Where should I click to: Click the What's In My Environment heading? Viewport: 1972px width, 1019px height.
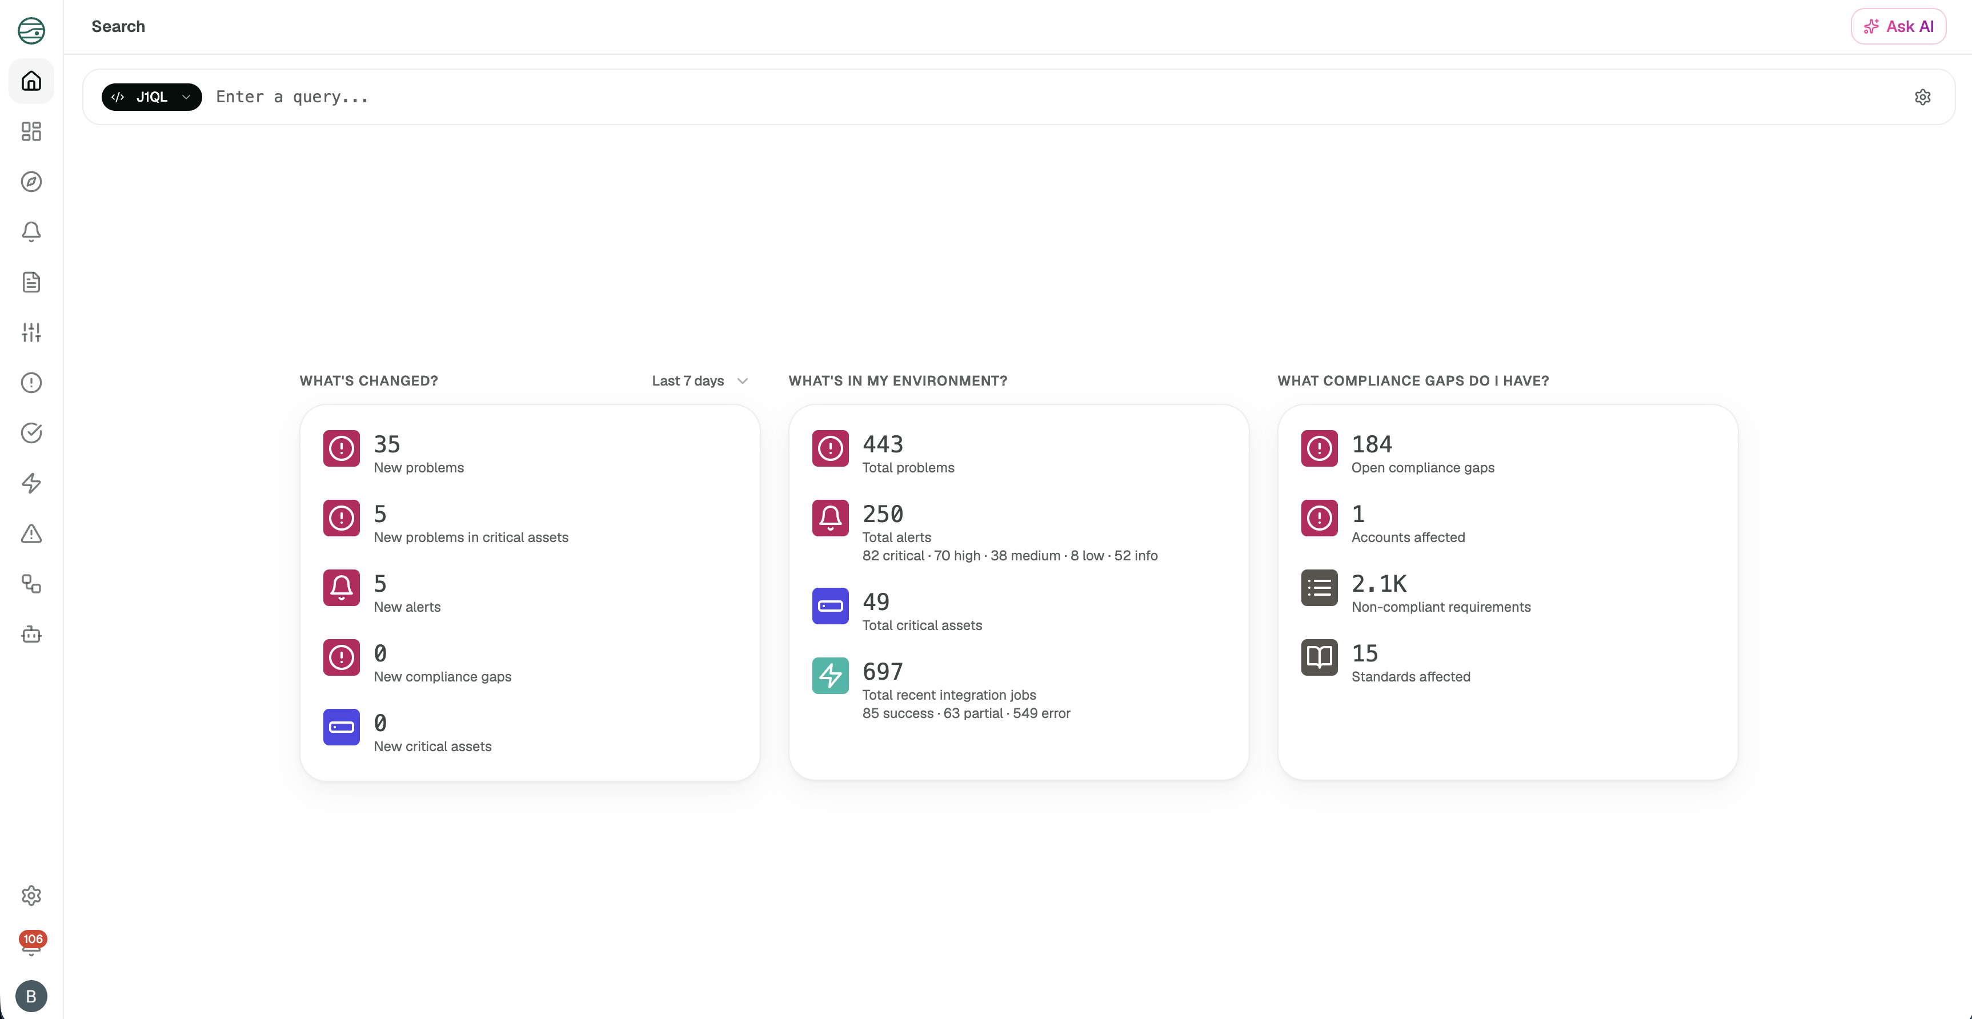[897, 381]
